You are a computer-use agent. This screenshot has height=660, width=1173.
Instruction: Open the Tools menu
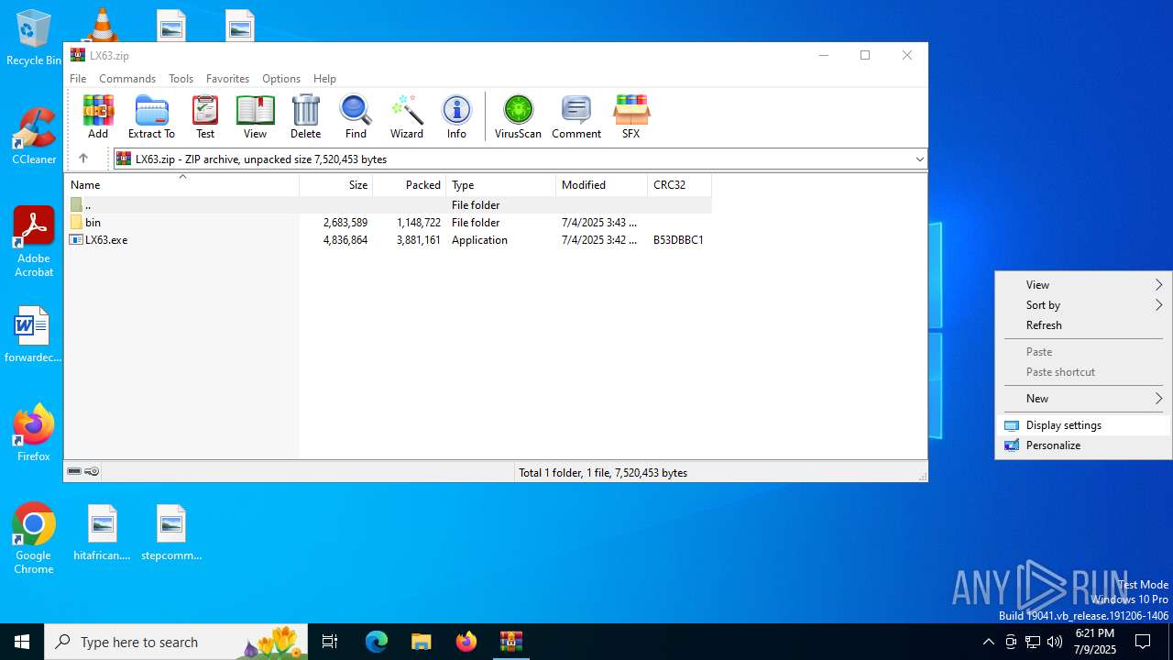[181, 79]
